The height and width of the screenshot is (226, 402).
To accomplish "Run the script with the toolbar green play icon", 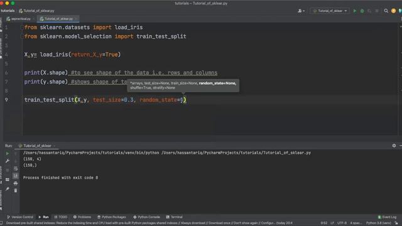I will (355, 11).
